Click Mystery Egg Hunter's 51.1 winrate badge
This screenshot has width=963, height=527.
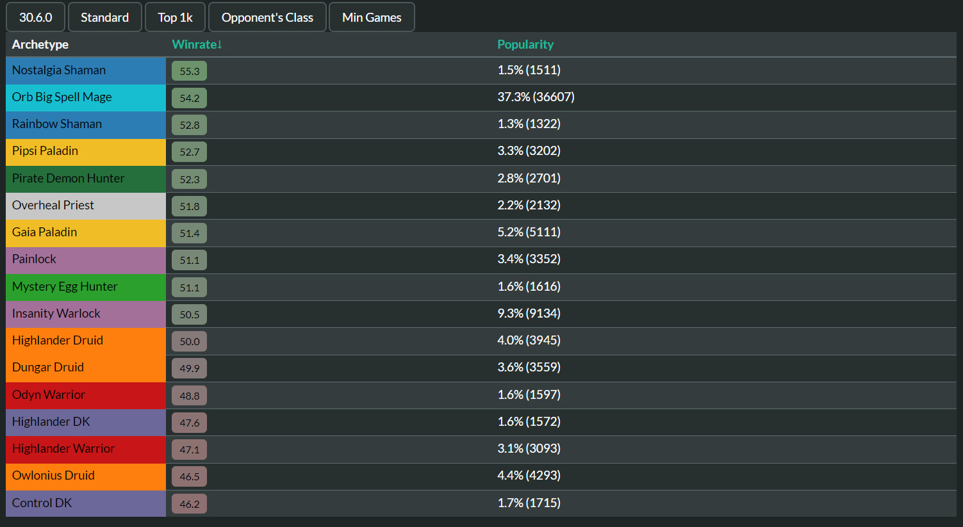pos(189,288)
